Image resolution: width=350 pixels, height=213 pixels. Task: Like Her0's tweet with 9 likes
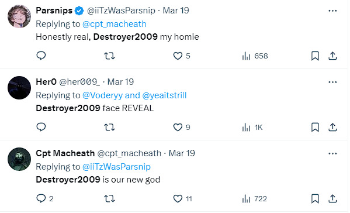(x=182, y=127)
